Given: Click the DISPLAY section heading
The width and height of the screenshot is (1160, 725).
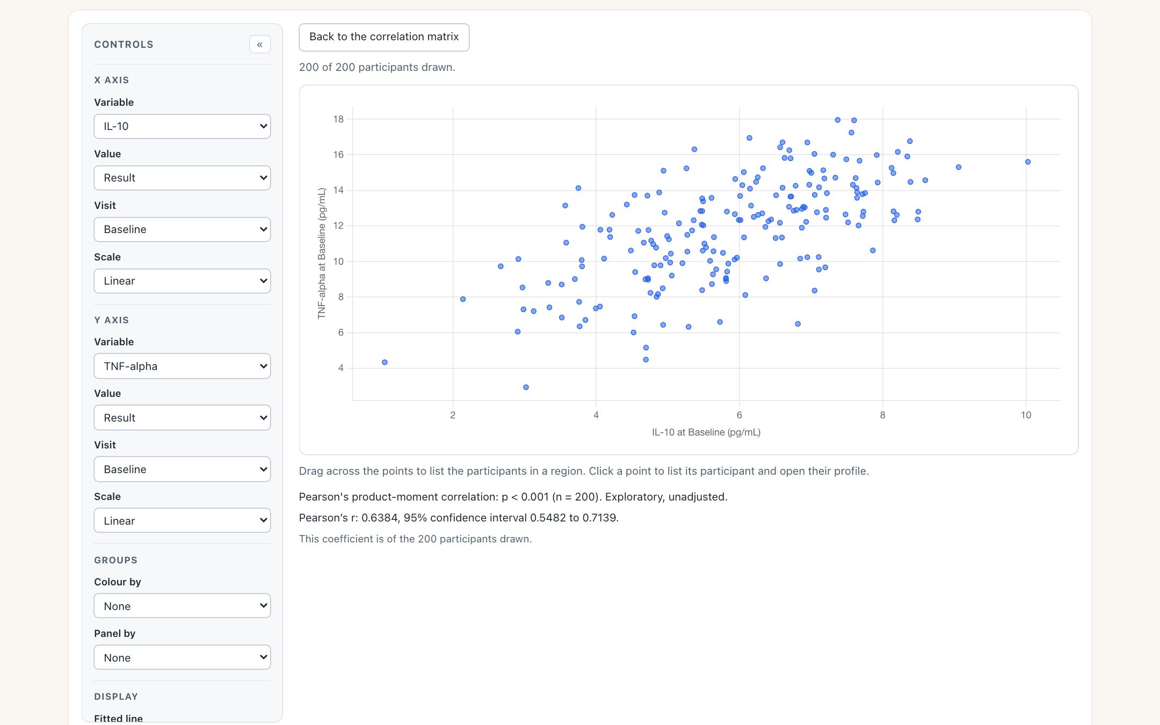Looking at the screenshot, I should (116, 697).
